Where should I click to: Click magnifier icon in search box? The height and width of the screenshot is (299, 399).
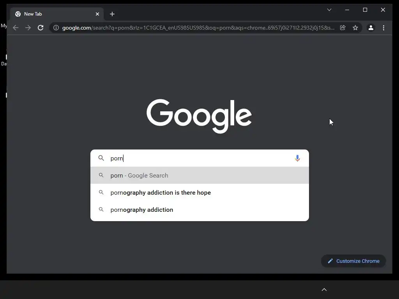101,158
